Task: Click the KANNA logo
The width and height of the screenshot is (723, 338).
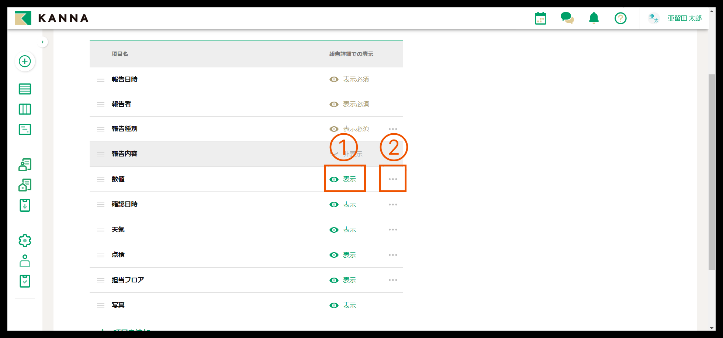Action: [51, 18]
